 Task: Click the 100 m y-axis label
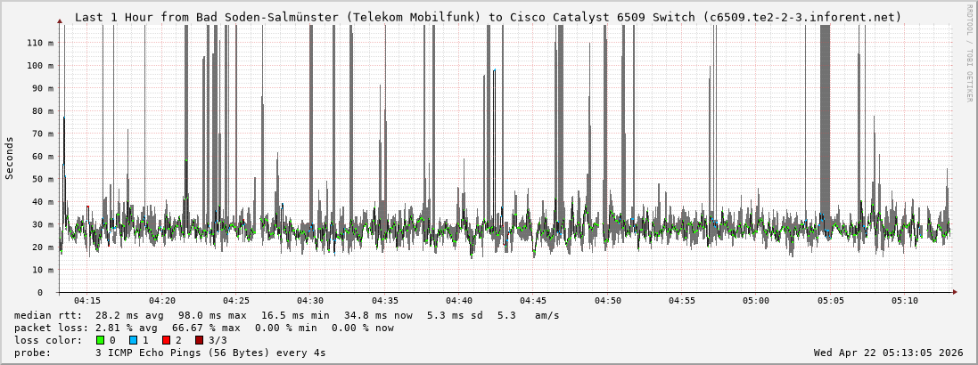(x=41, y=66)
